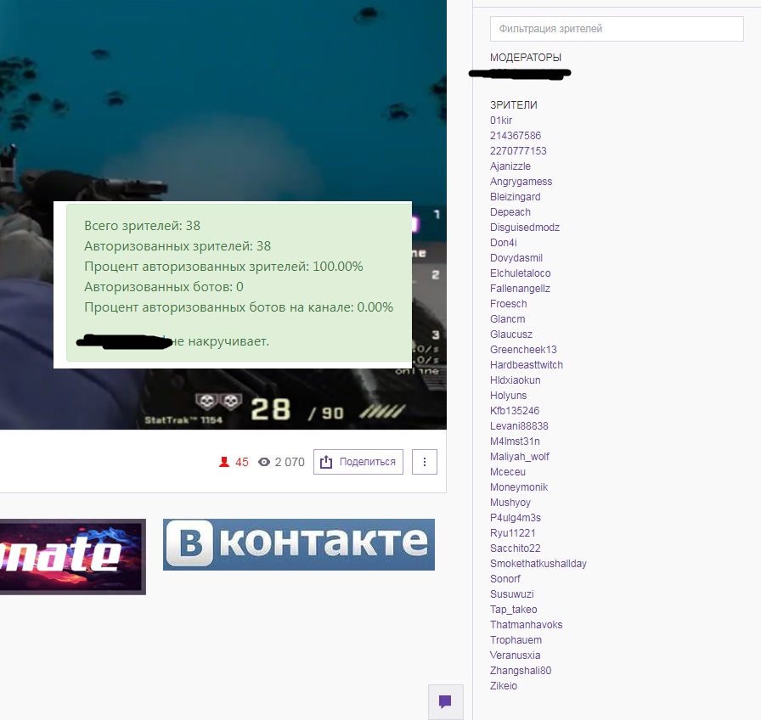Click viewer Disguisedmodz in the list
Image resolution: width=761 pixels, height=720 pixels.
click(x=525, y=228)
